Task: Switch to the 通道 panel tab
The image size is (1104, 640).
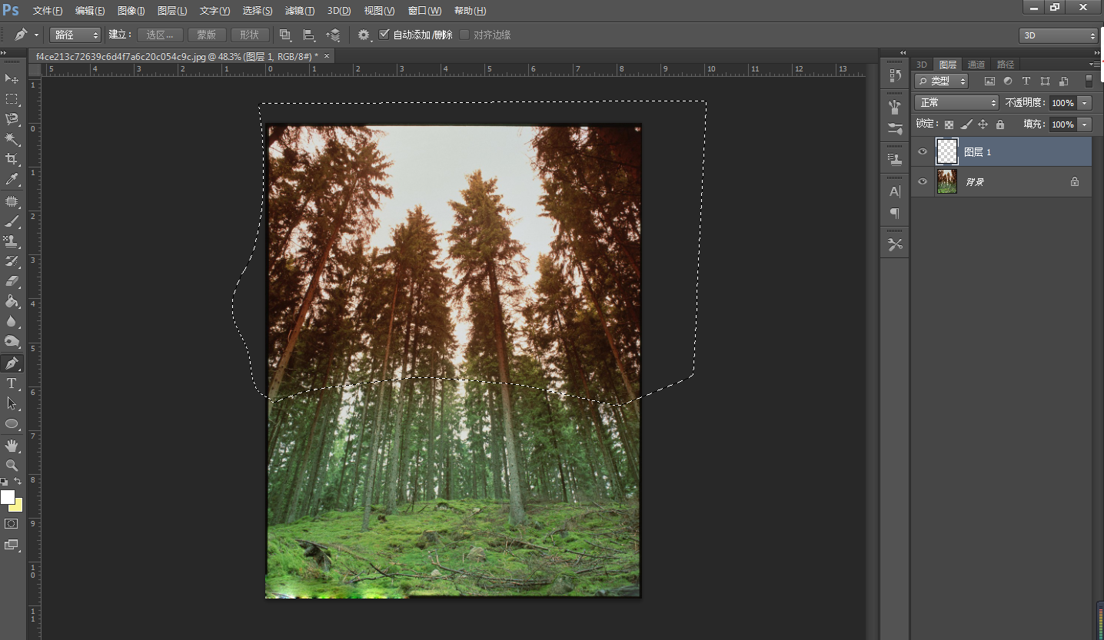Action: coord(976,65)
